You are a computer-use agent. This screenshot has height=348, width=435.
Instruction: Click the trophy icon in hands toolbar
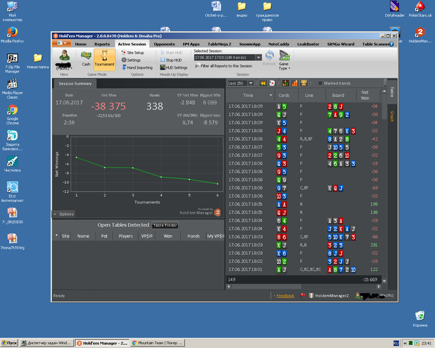coord(304,83)
